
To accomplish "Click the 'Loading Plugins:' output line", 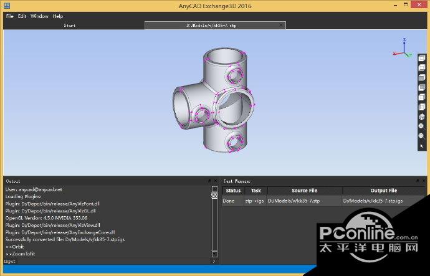I will [x=23, y=197].
